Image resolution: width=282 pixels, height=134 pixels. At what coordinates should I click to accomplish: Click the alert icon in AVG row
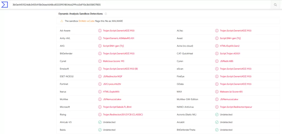coord(100,46)
